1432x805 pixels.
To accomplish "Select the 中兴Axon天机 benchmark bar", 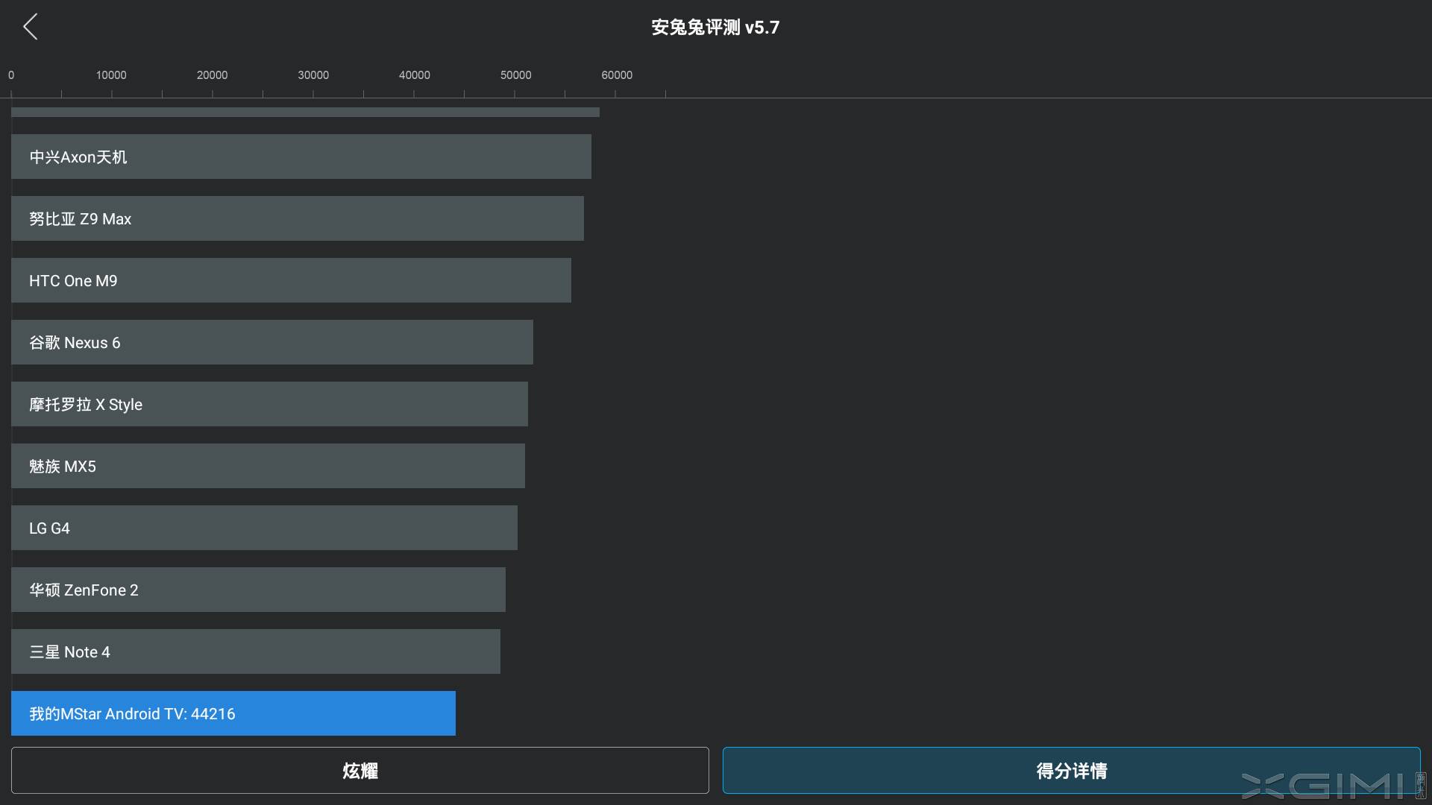I will [x=298, y=157].
